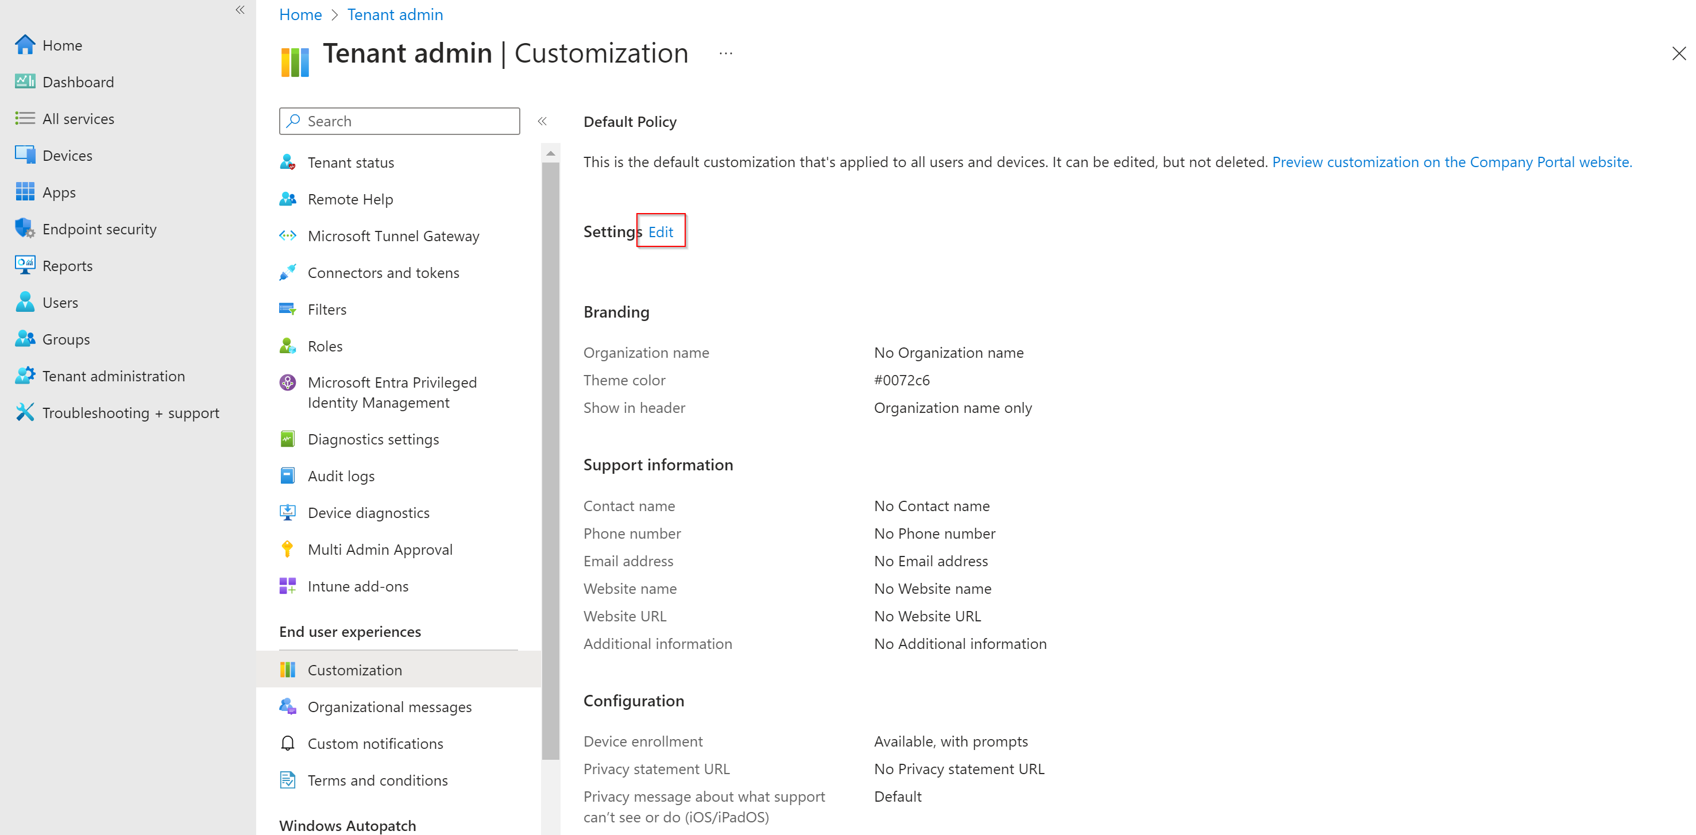Click inside the Search field
Screen dimensions: 1696x835
(399, 121)
